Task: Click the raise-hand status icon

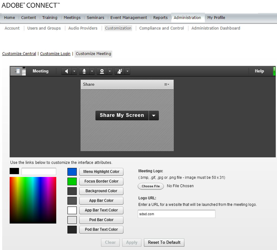Action: click(x=120, y=71)
